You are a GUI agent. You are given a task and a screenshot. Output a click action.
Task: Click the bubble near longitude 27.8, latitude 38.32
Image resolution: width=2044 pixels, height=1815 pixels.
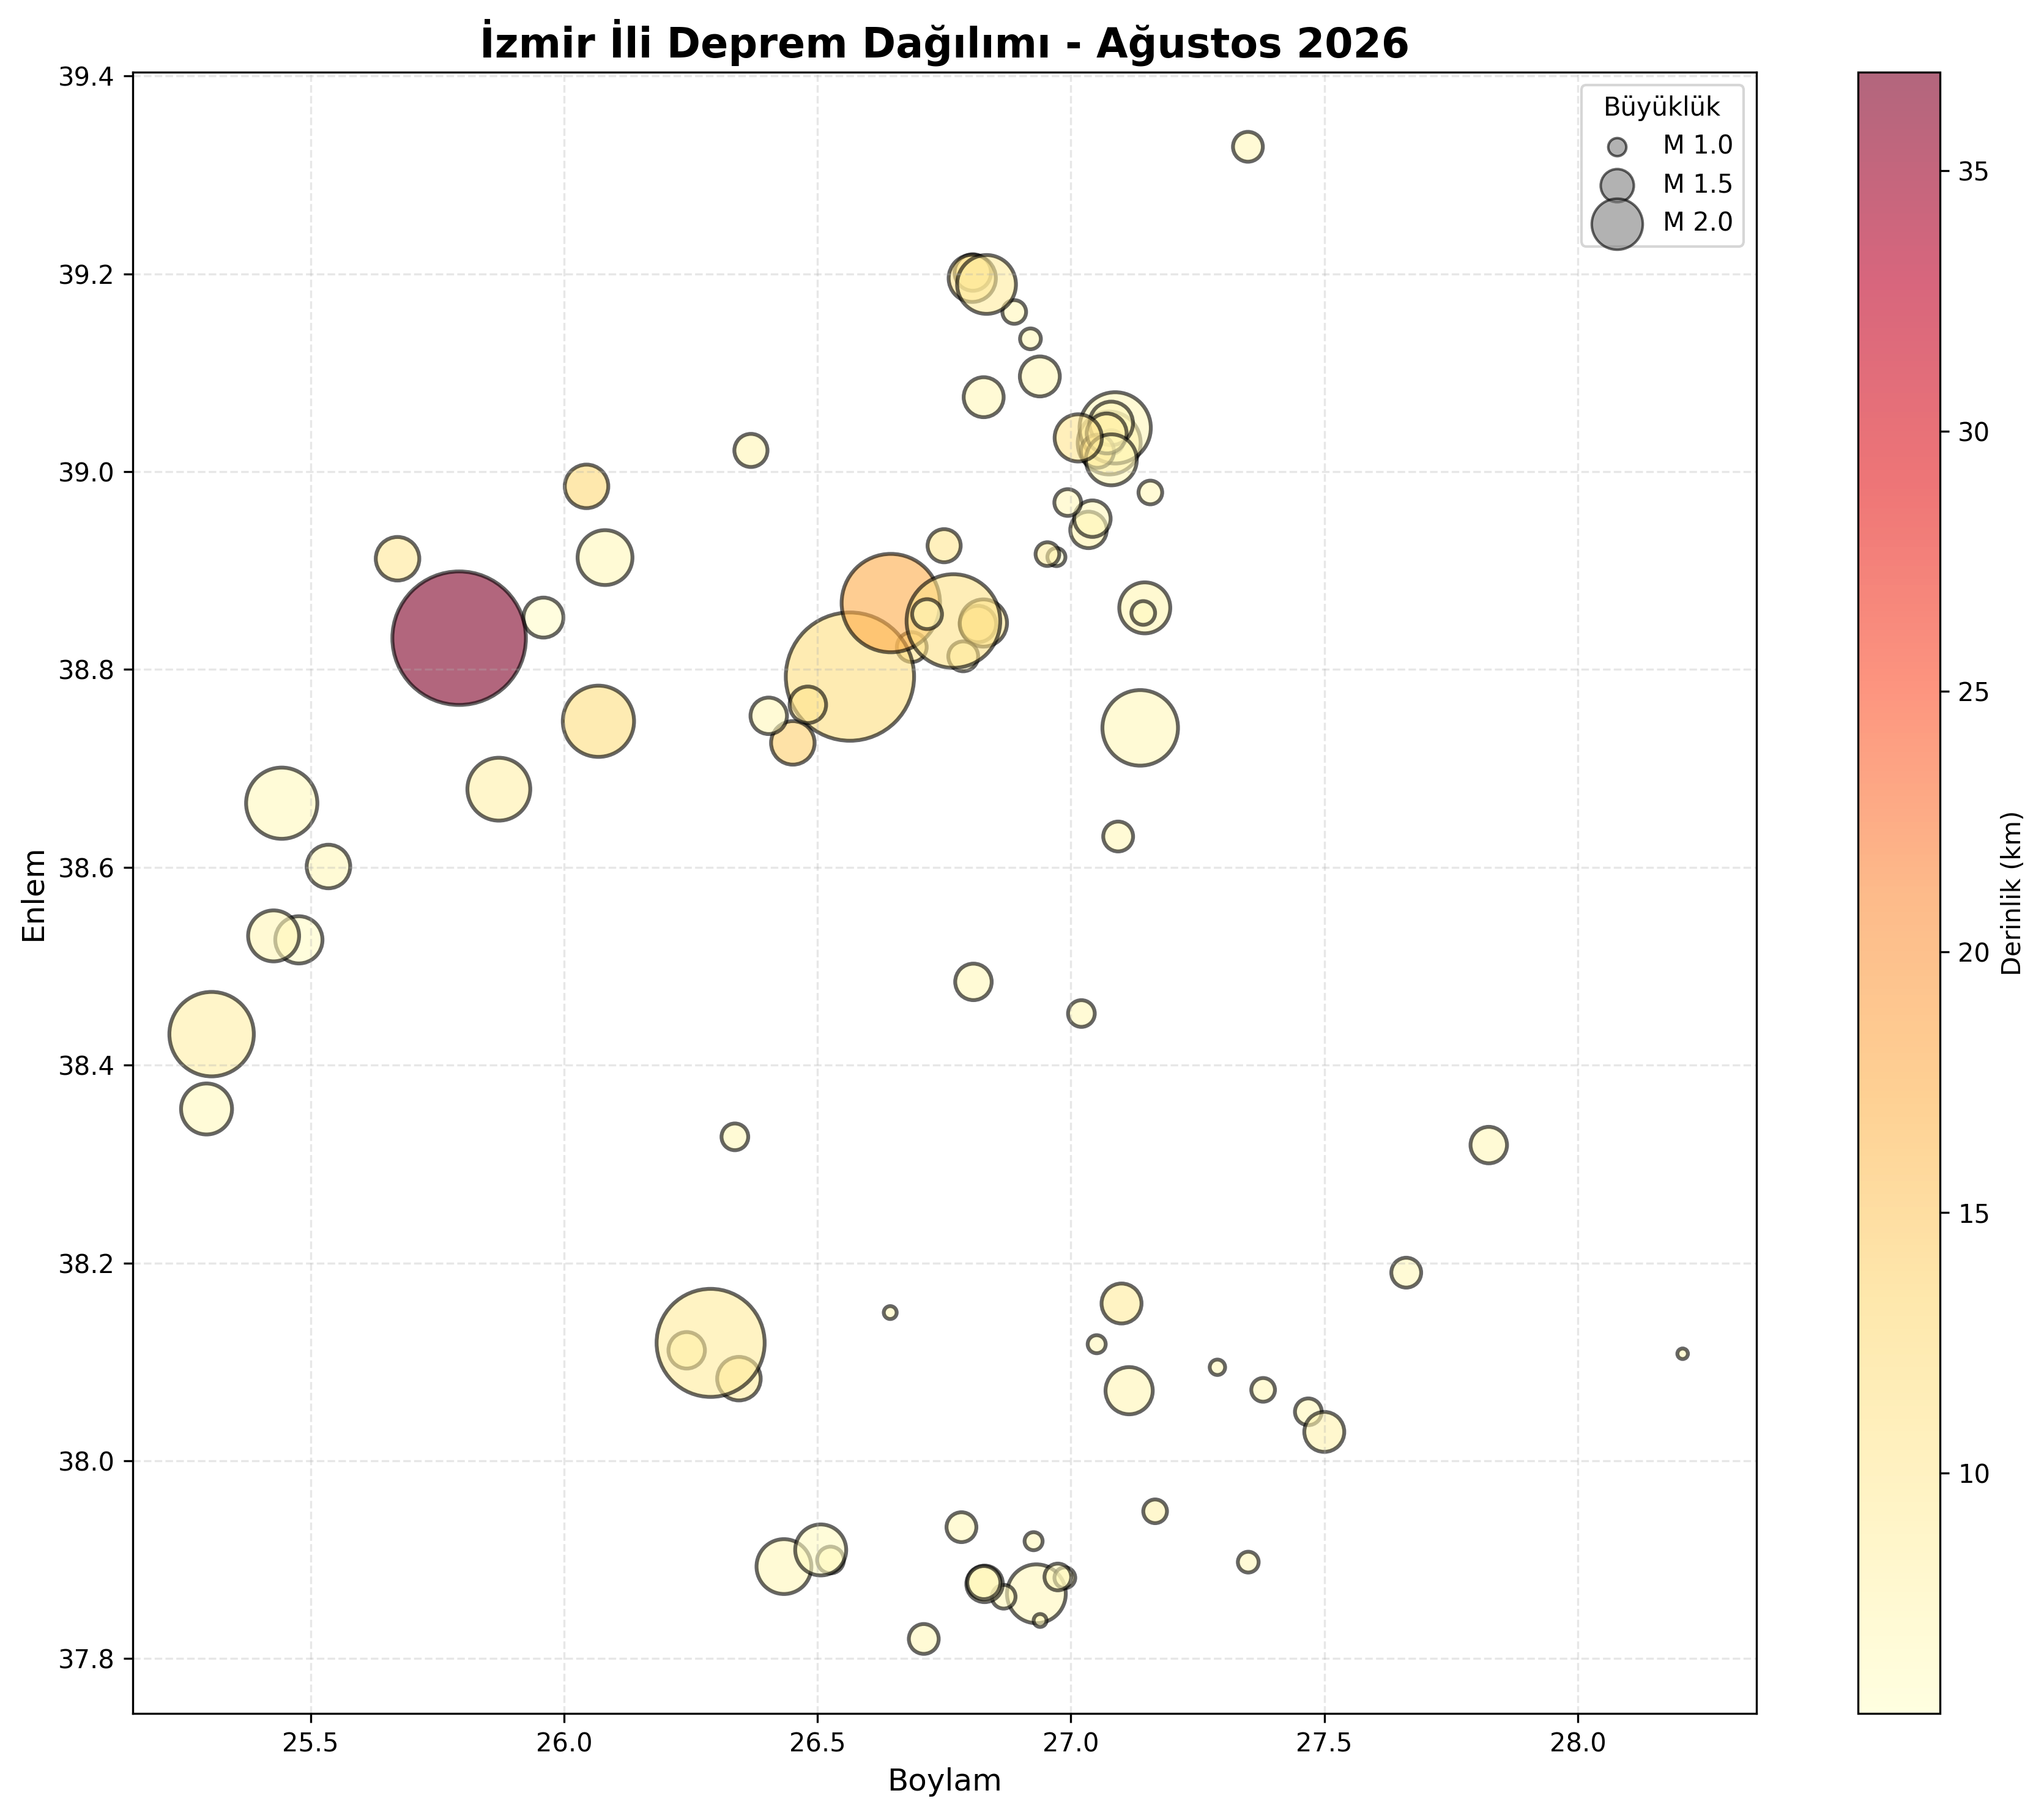tap(1488, 1145)
